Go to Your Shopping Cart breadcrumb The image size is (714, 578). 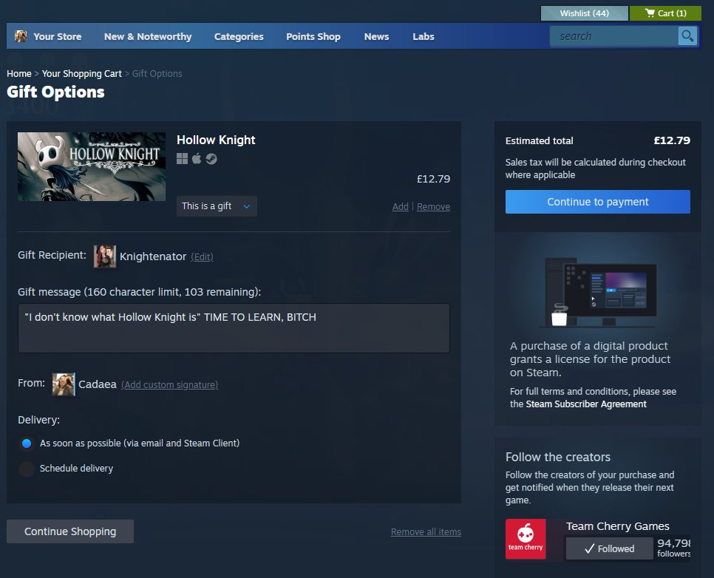tap(82, 73)
